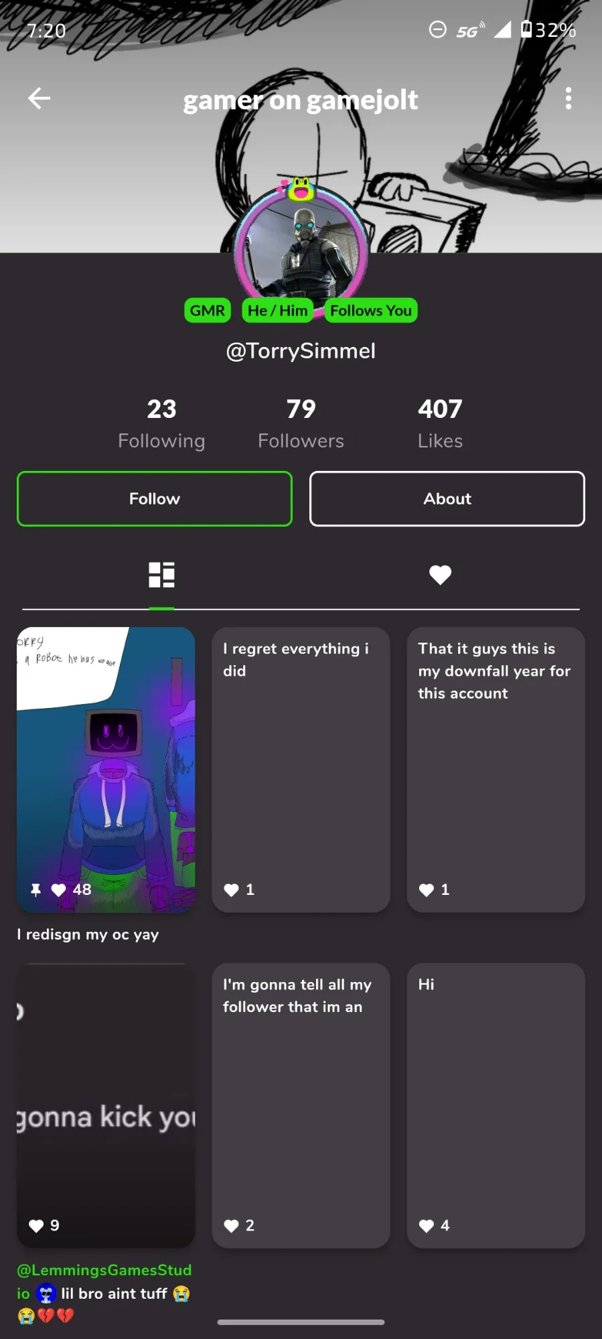Tap the Follow button

coord(155,498)
